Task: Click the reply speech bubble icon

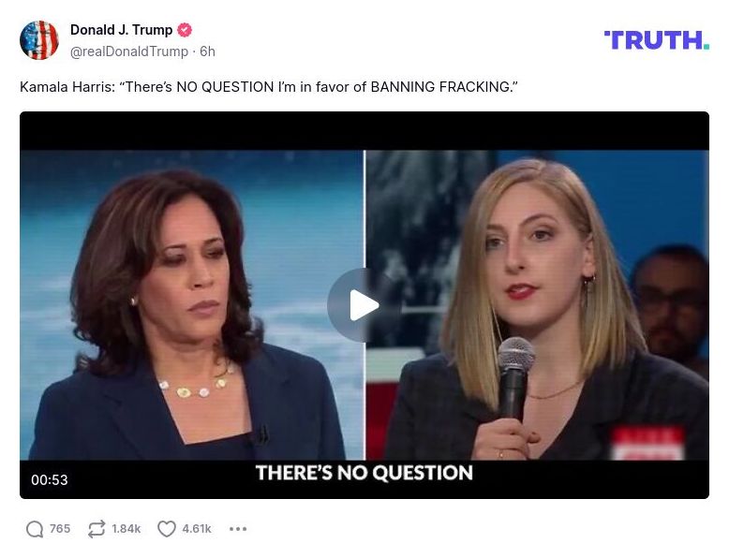Action: (x=35, y=529)
